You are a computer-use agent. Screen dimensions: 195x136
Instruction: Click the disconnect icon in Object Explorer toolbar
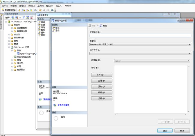(x=16, y=17)
